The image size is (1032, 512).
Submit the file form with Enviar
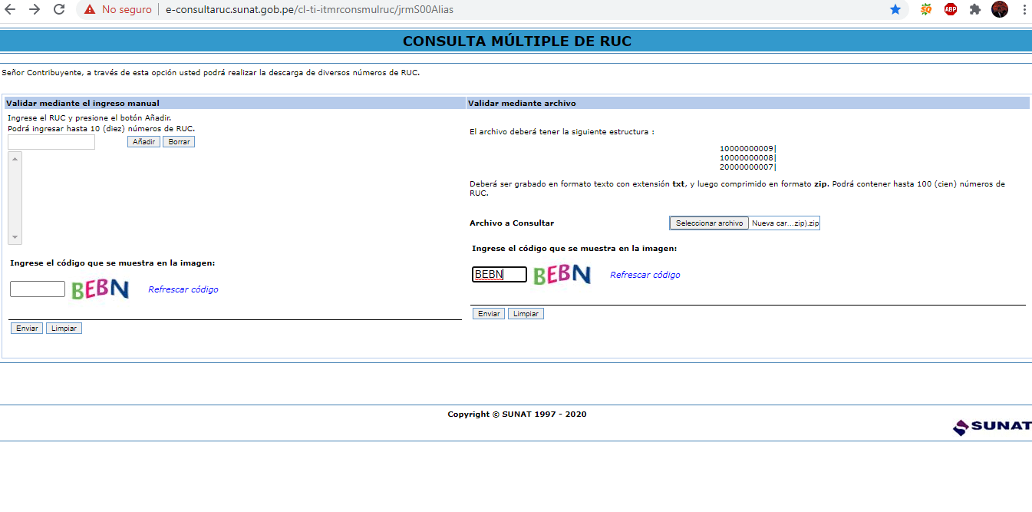489,314
